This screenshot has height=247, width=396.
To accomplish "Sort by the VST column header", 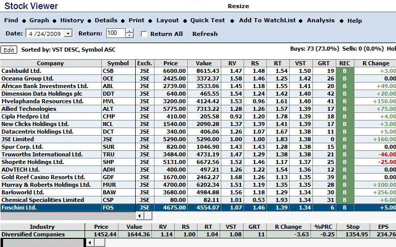I will [x=302, y=63].
